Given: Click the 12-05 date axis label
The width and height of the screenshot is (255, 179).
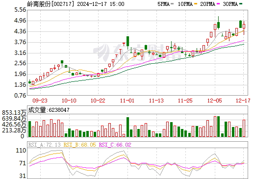Looking at the screenshot, I should [x=215, y=101].
